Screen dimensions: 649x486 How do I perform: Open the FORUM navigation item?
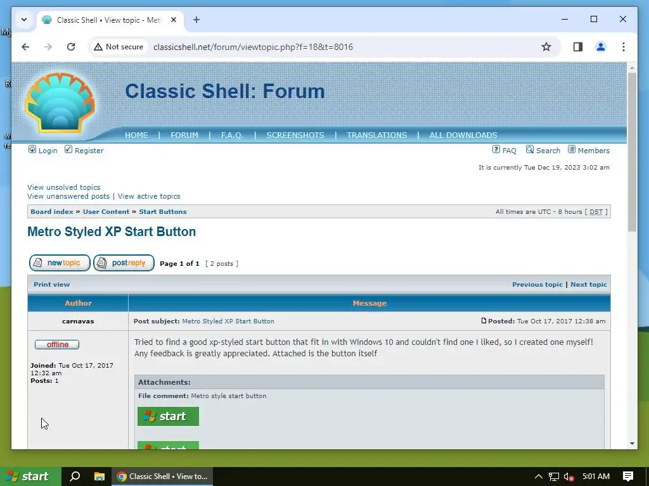tap(184, 135)
